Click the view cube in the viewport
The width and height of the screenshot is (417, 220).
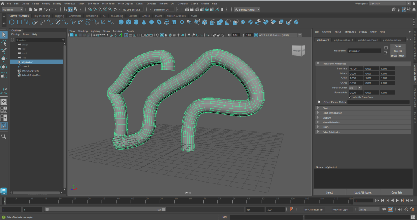point(297,50)
